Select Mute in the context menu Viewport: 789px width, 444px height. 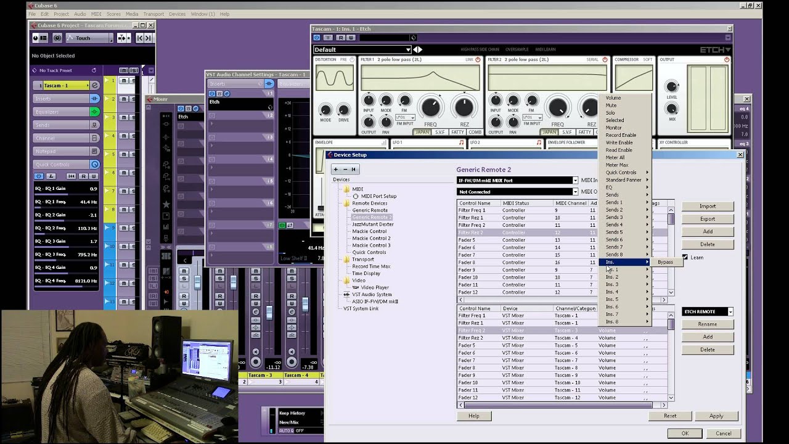626,105
